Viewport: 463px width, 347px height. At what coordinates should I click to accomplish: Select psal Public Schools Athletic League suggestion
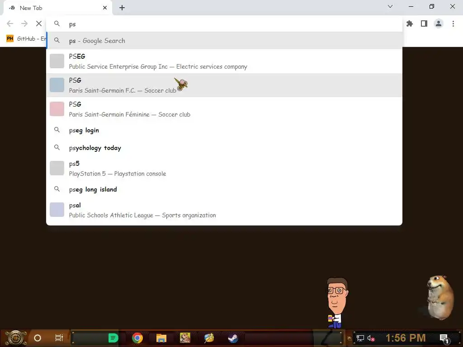point(224,210)
